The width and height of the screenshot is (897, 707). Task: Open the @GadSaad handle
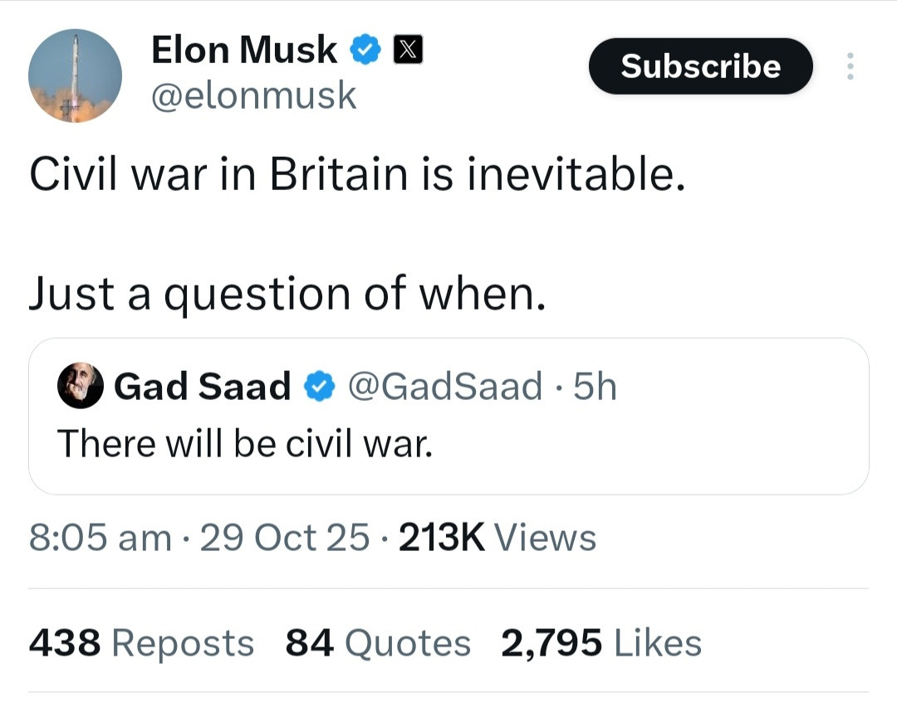point(444,387)
